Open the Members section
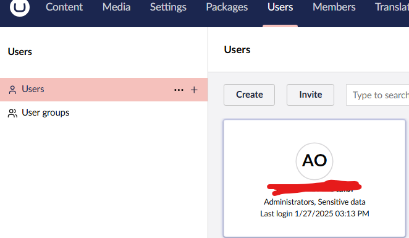 coord(334,7)
